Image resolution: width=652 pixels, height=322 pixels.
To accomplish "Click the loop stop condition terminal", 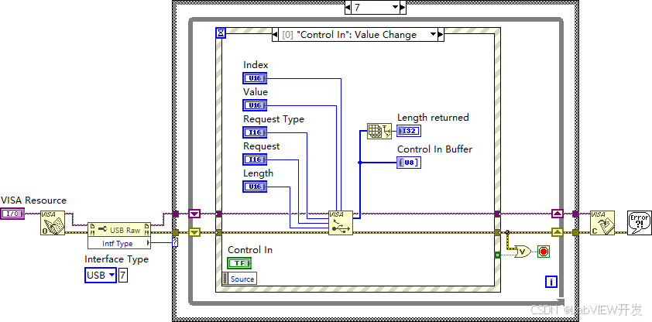I will 544,252.
